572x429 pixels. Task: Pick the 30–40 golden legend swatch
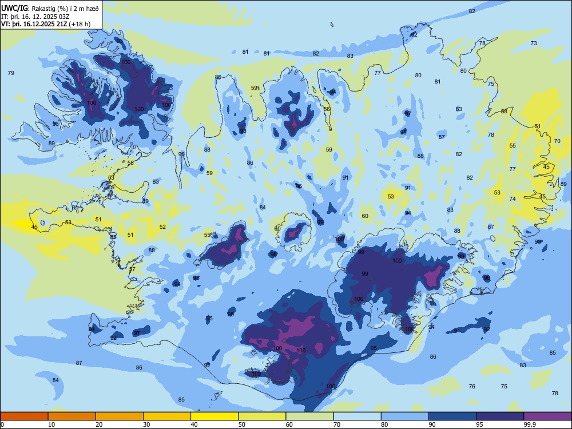pos(167,416)
